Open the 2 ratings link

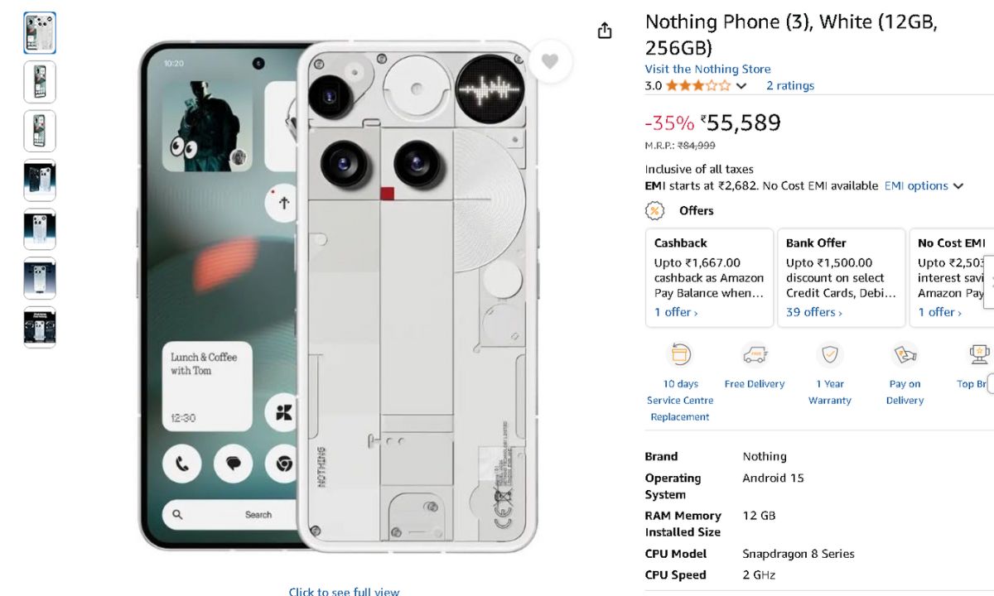click(x=789, y=86)
